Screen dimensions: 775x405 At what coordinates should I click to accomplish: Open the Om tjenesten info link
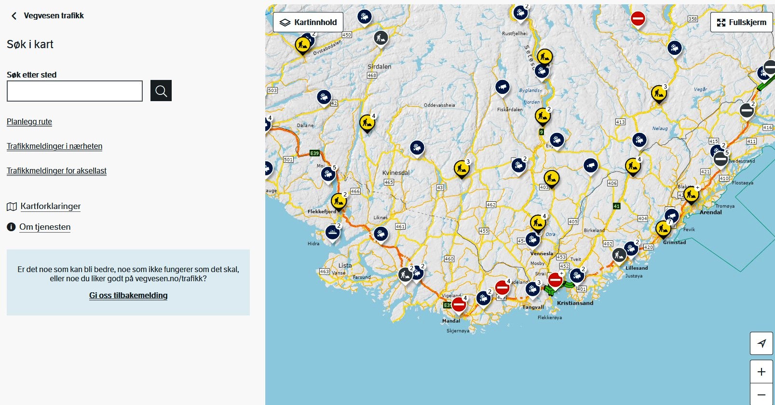(45, 227)
